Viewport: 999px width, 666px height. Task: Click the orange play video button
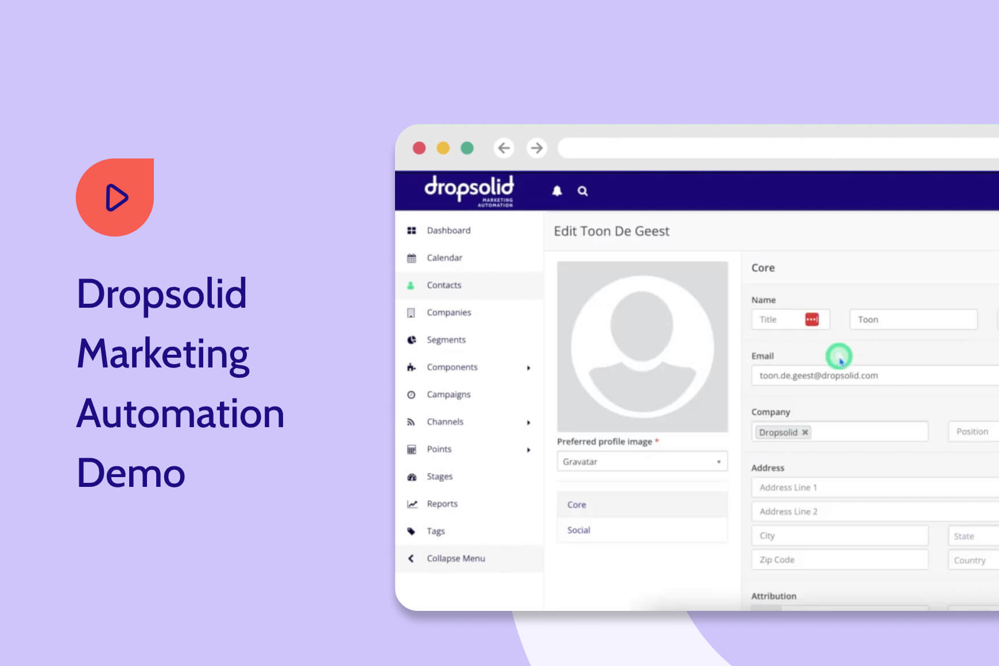[x=115, y=198]
